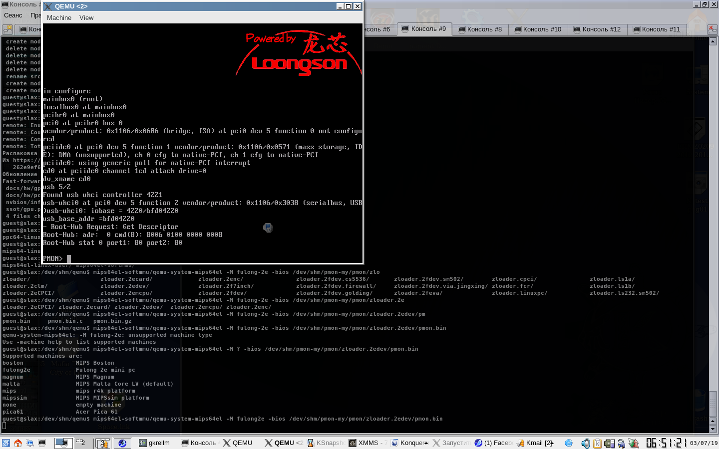Click 'pmon.bin.gz' in Konsole listing
Viewport: 719px width, 449px height.
112,321
